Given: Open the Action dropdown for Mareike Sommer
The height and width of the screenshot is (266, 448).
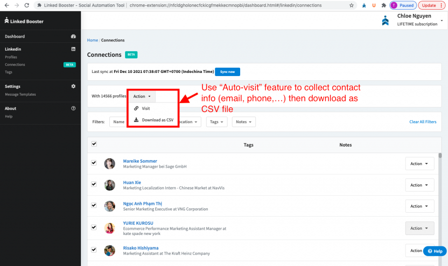Looking at the screenshot, I should point(420,164).
